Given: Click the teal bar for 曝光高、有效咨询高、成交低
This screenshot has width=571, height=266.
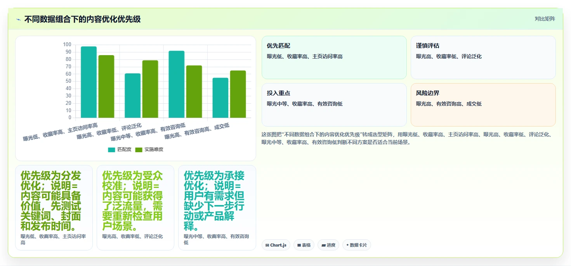Looking at the screenshot, I should (x=220, y=98).
